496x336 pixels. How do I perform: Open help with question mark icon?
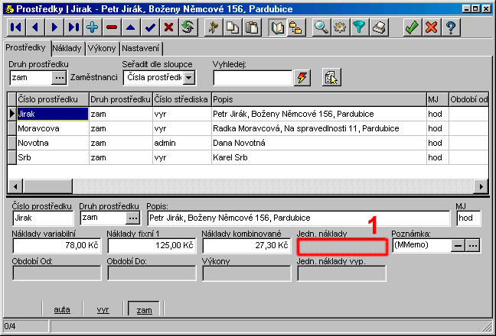point(452,27)
